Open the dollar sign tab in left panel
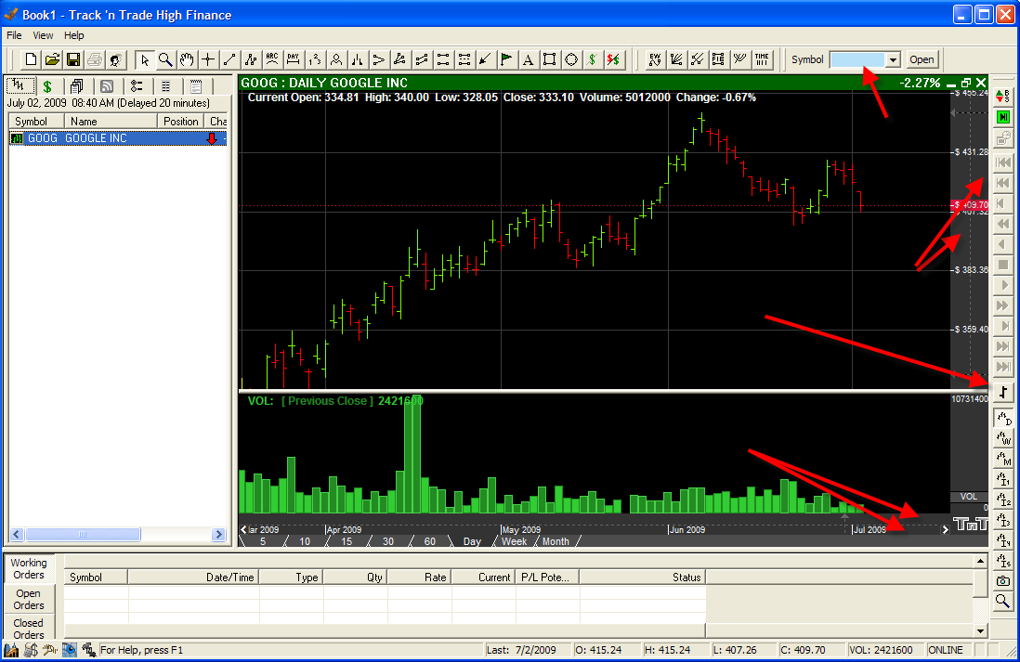1020x662 pixels. coord(46,85)
